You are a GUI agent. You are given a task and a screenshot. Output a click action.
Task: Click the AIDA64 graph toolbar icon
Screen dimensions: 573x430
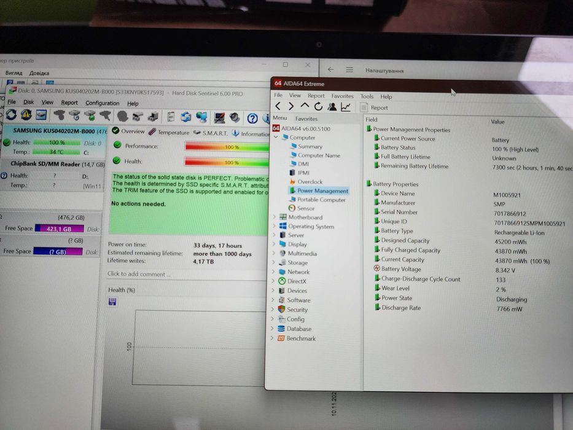click(345, 107)
